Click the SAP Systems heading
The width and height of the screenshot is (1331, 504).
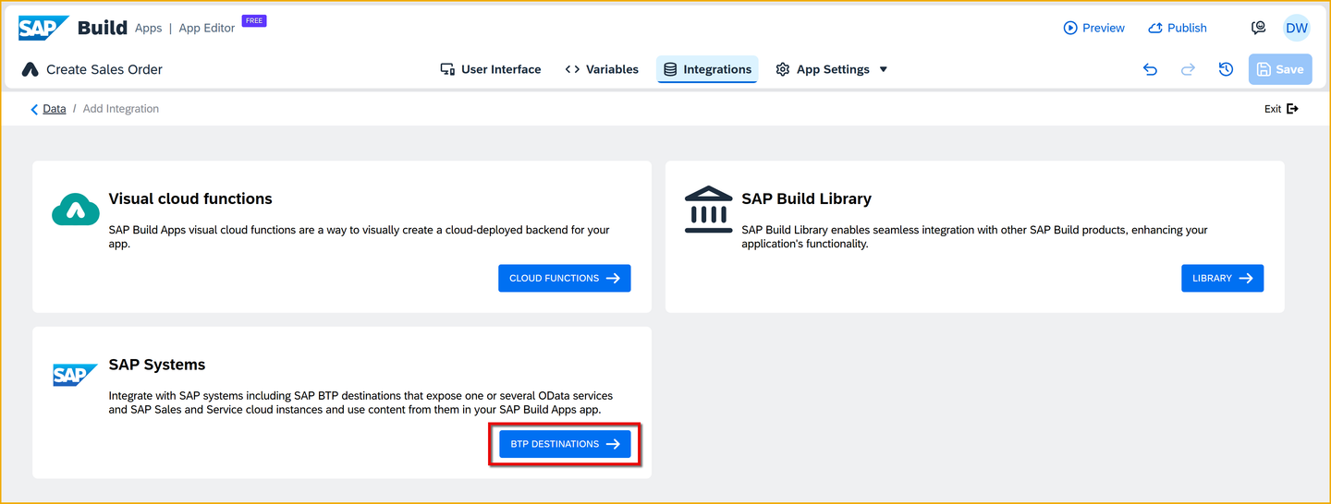click(x=157, y=365)
